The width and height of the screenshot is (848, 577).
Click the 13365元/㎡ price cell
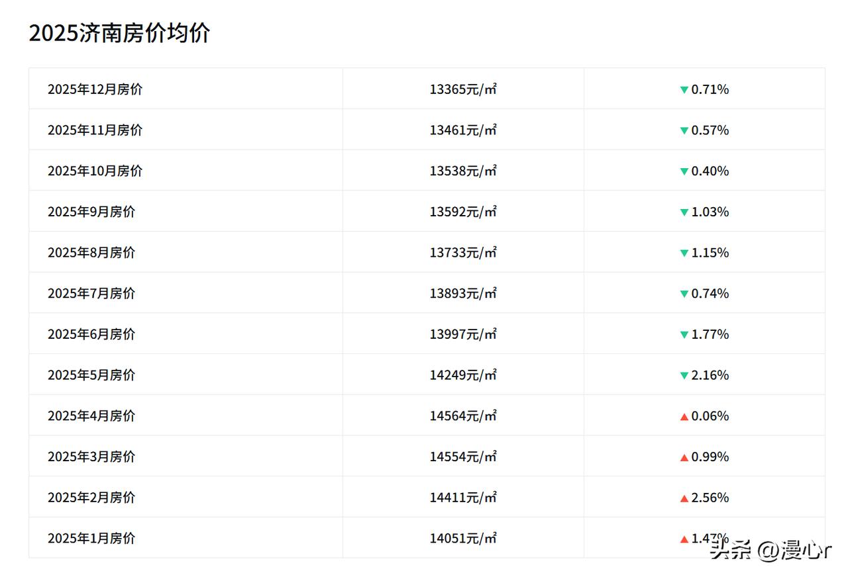[x=463, y=89]
